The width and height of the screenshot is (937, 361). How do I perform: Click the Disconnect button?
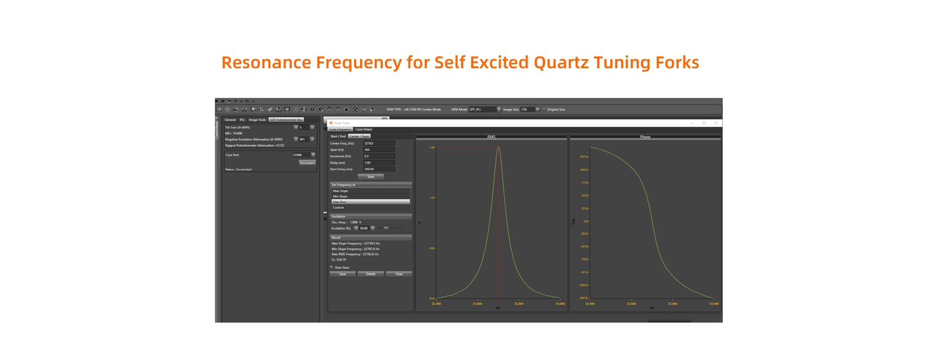tap(307, 163)
